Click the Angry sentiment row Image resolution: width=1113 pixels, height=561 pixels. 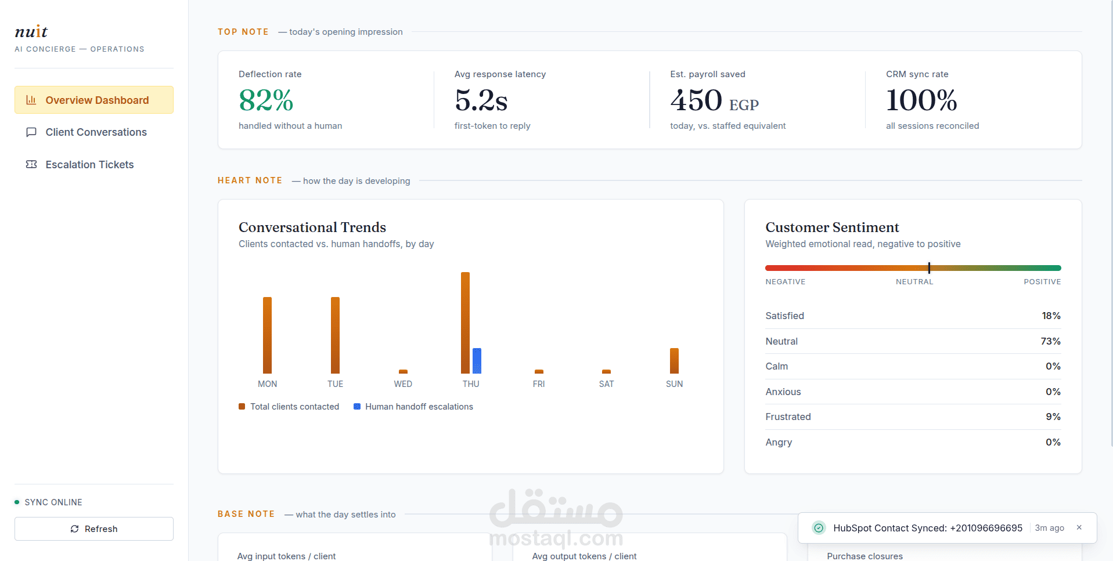click(x=913, y=442)
